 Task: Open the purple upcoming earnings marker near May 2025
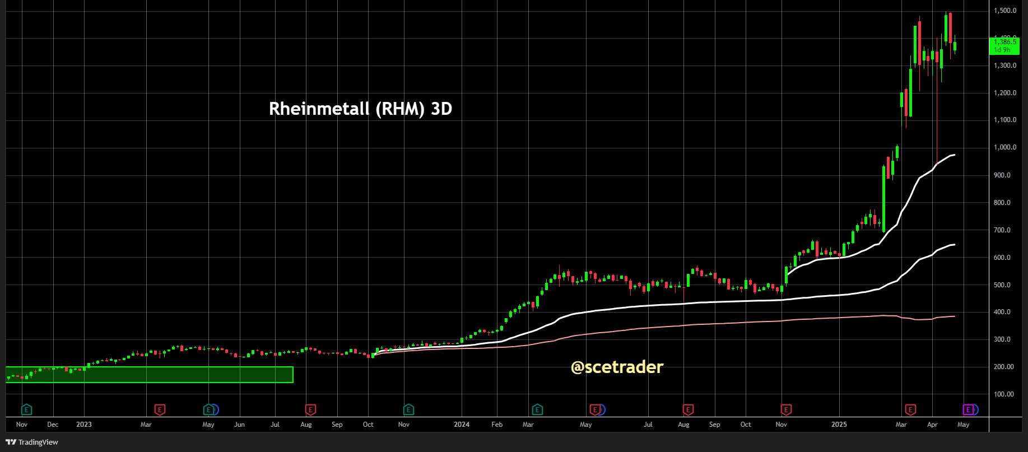coord(967,409)
